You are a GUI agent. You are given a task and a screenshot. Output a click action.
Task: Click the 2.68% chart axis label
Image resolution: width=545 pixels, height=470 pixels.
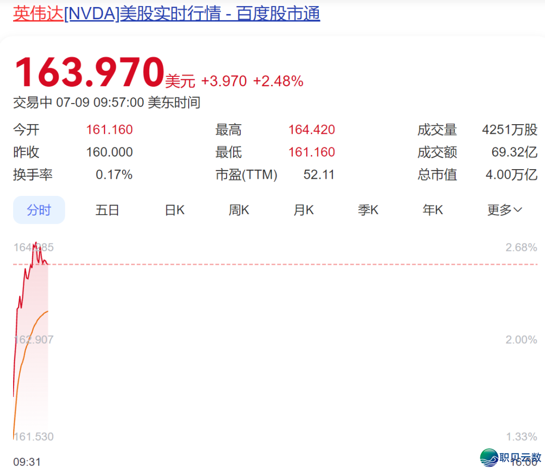pos(521,247)
